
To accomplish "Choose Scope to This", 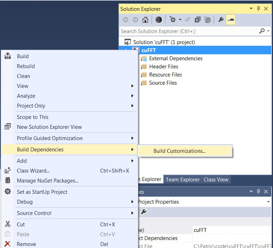I will [70, 117].
